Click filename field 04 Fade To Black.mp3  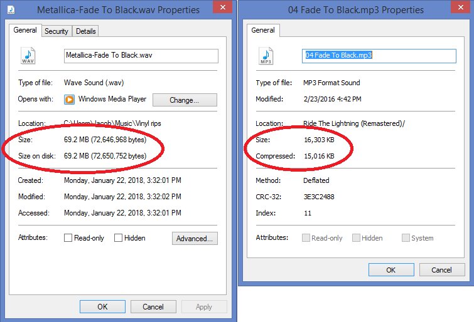click(x=379, y=56)
